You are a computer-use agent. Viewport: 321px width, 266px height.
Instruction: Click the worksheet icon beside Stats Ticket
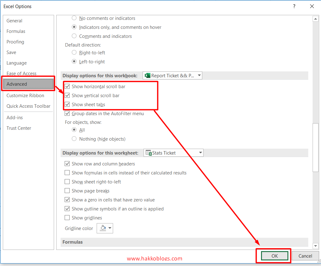(x=148, y=152)
